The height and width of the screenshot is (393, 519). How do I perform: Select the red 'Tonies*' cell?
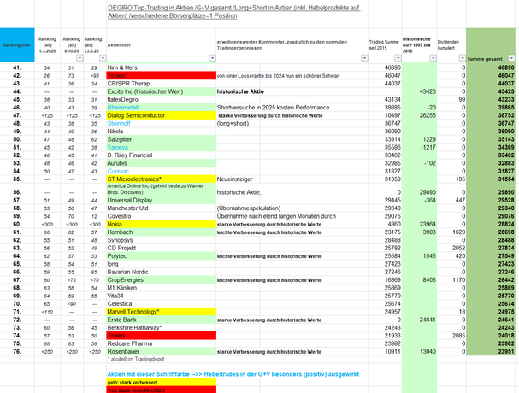pyautogui.click(x=162, y=75)
